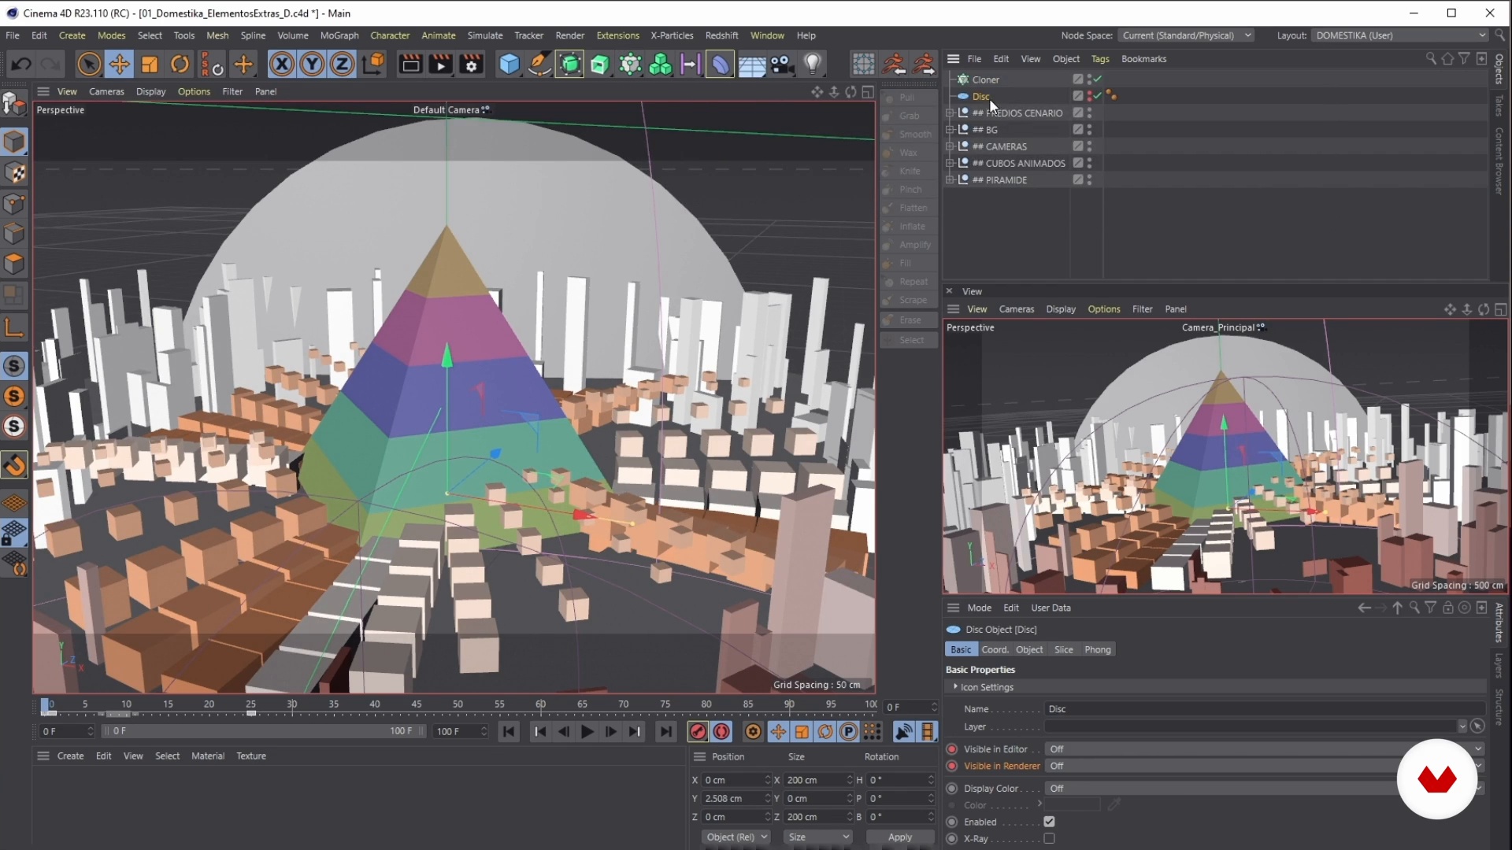Select the Move tool in top toolbar

pyautogui.click(x=119, y=64)
